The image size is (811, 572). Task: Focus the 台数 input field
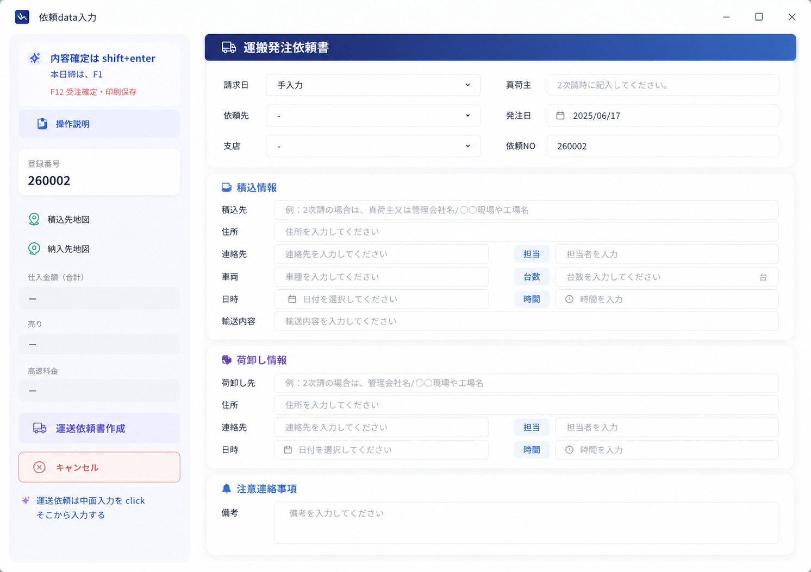click(667, 277)
